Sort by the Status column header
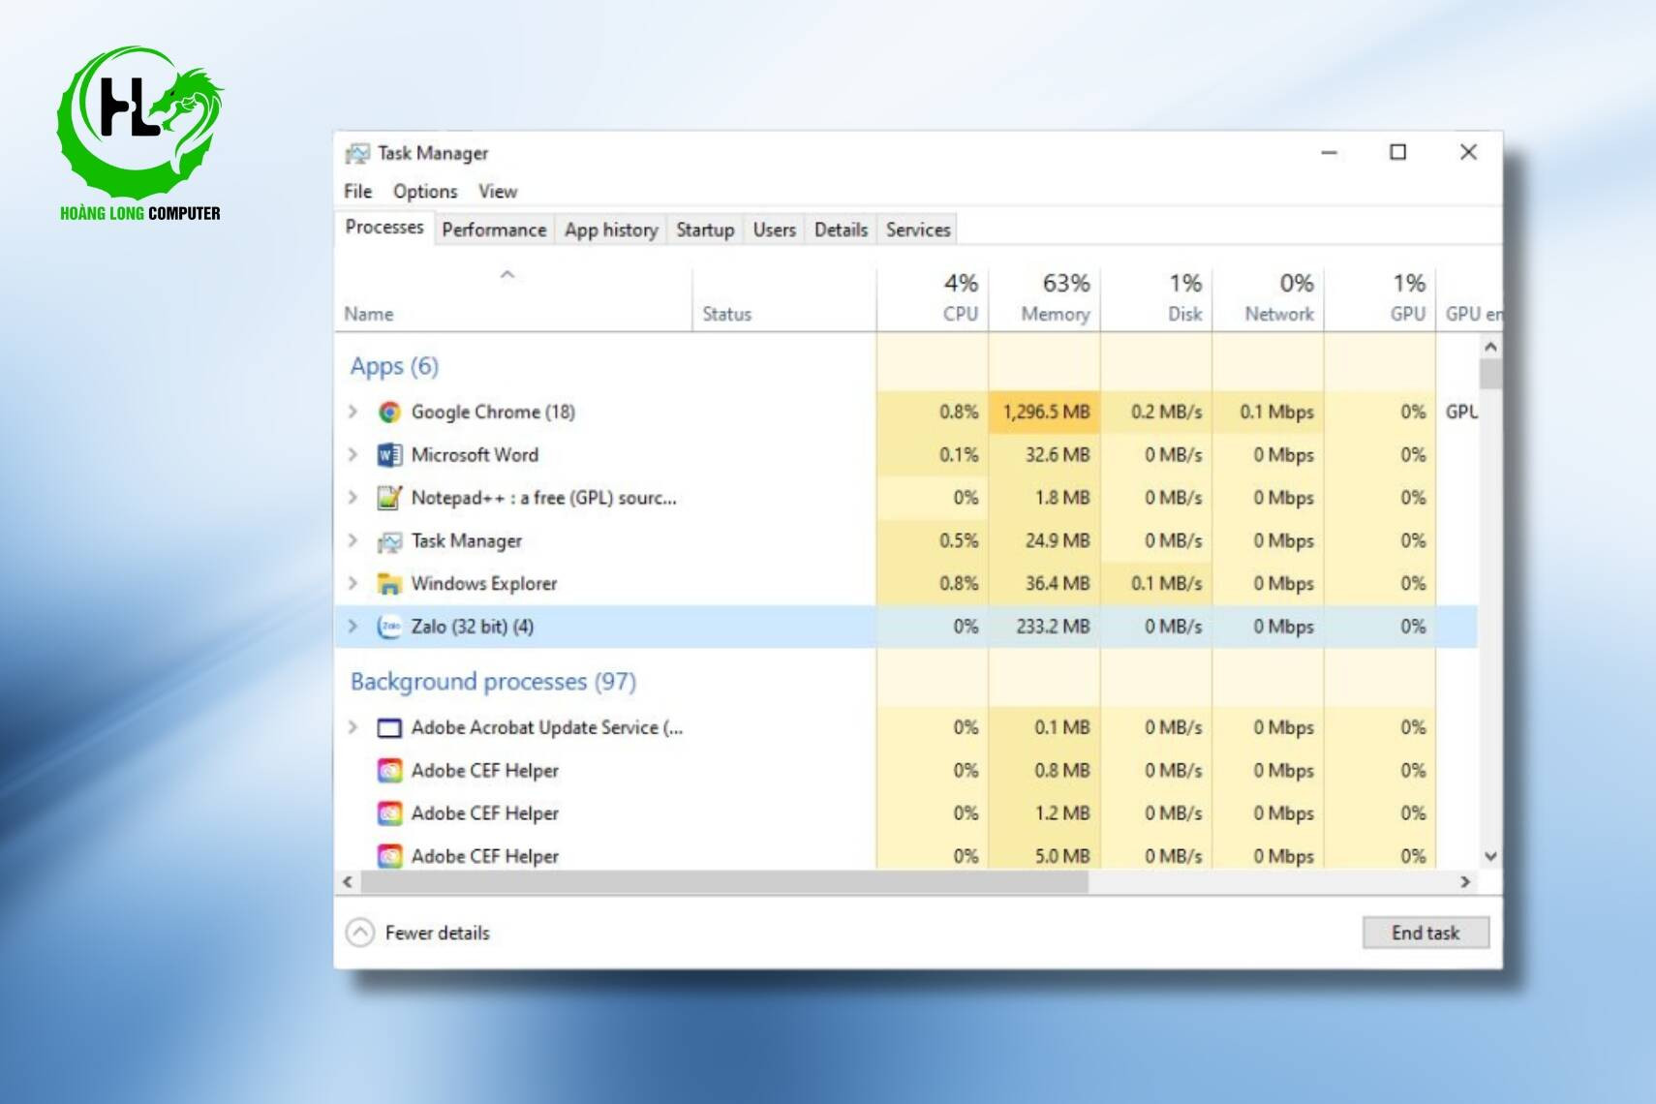 coord(784,297)
